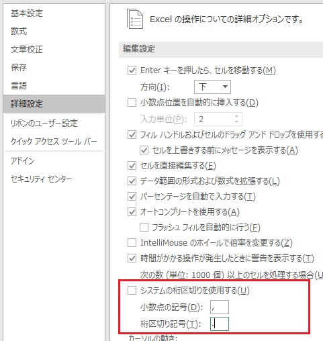Go to the 保存 settings page
Viewport: 323px width, 341px height.
tap(19, 67)
